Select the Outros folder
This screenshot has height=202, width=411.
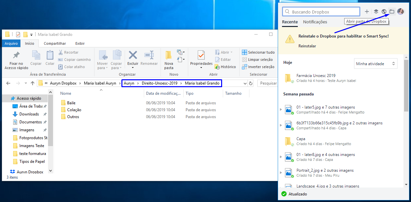73,117
